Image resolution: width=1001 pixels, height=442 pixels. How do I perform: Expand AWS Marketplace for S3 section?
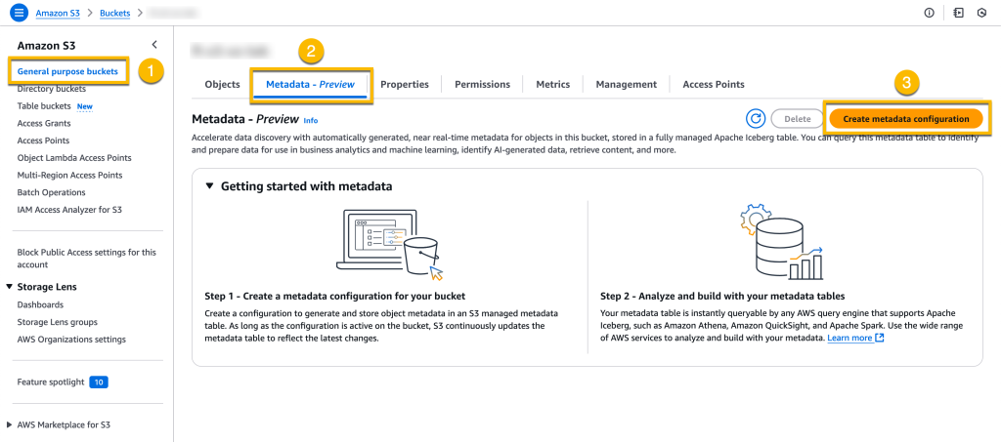coord(9,424)
